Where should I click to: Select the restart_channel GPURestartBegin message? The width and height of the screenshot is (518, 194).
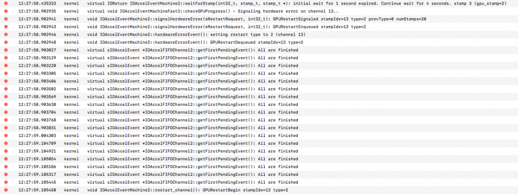[188, 190]
